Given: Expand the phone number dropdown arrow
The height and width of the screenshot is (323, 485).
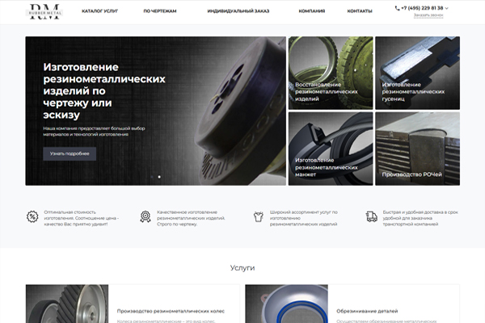Looking at the screenshot, I should coord(447,8).
